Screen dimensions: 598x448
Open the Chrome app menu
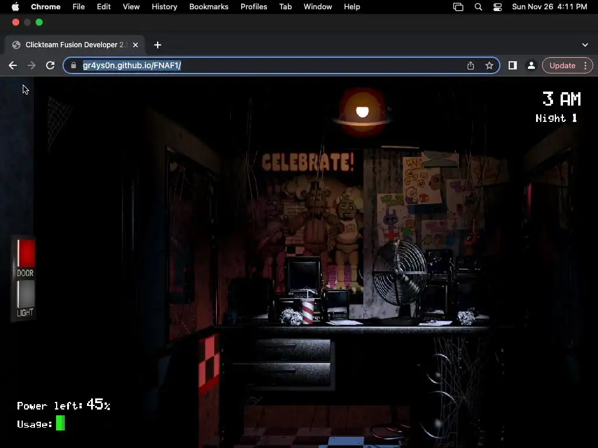[46, 7]
